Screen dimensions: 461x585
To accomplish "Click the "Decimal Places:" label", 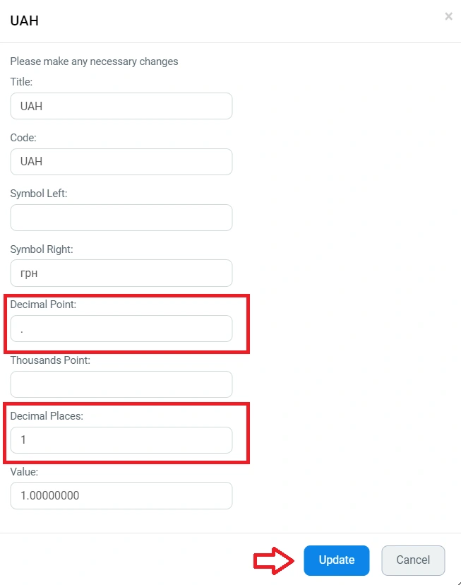I will 47,416.
